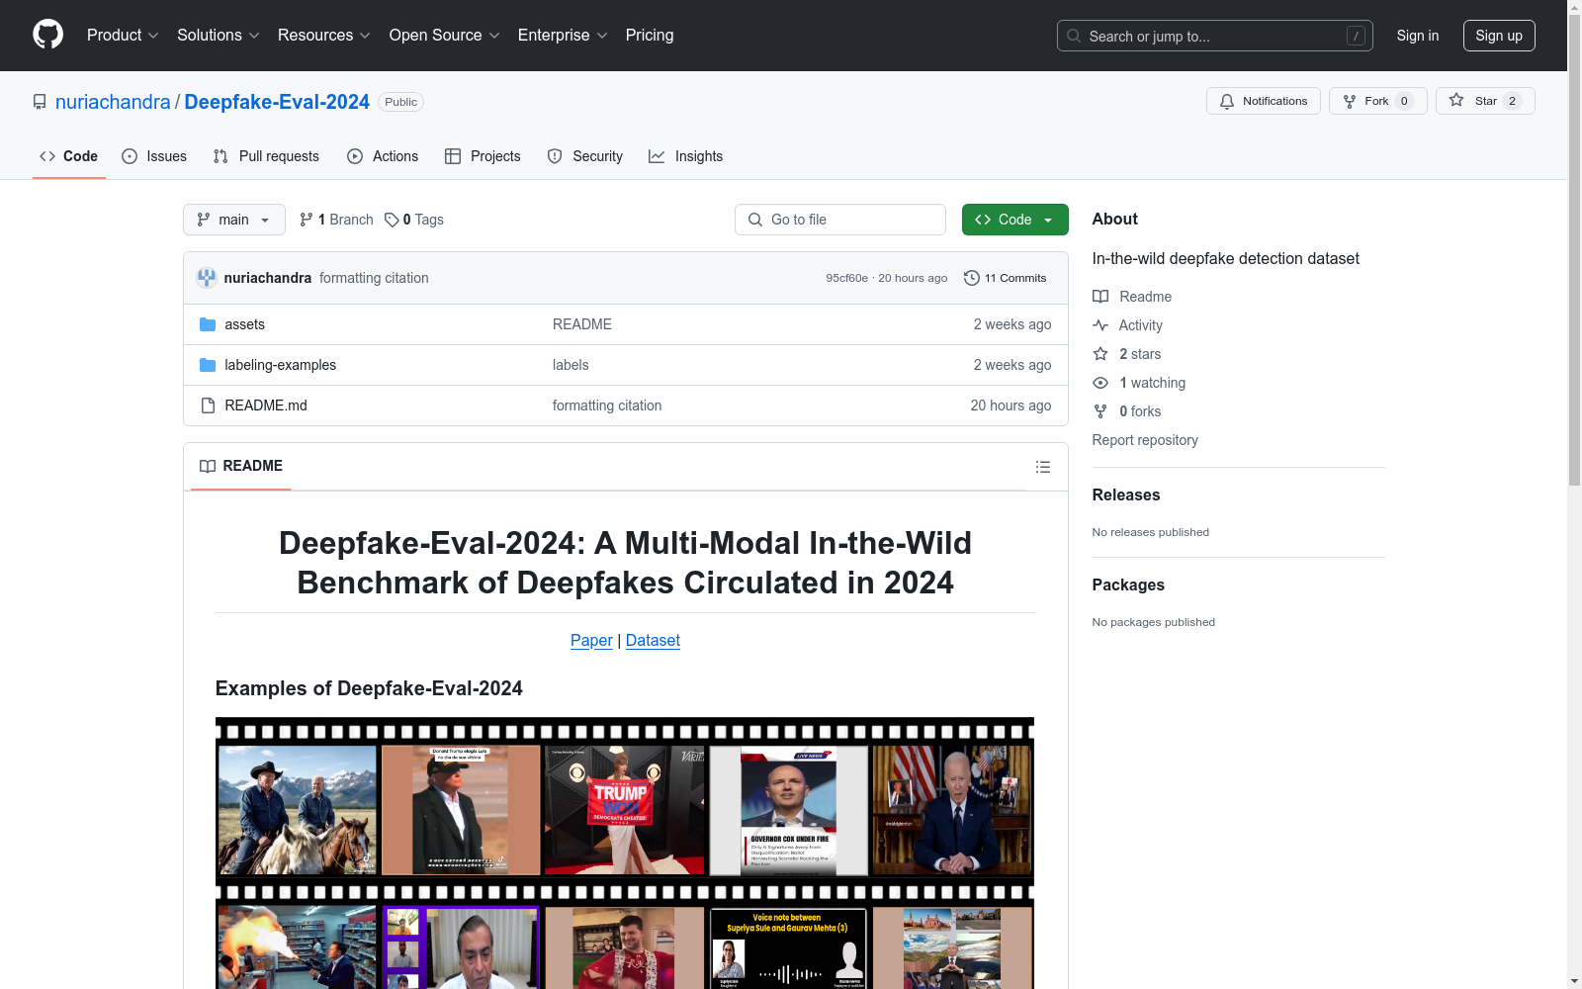Switch to the Code tab
1582x989 pixels.
68,156
